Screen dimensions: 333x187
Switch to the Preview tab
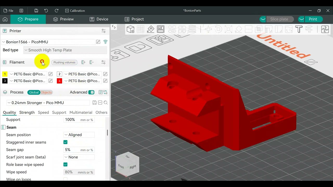click(63, 19)
